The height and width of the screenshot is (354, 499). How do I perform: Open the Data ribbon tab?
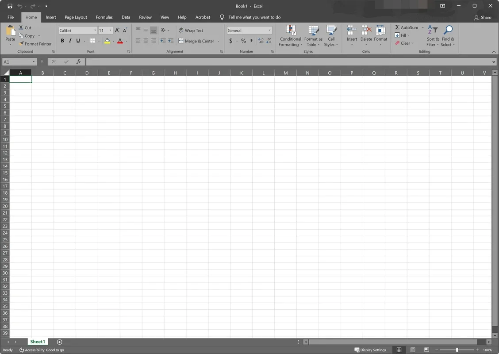pos(126,17)
